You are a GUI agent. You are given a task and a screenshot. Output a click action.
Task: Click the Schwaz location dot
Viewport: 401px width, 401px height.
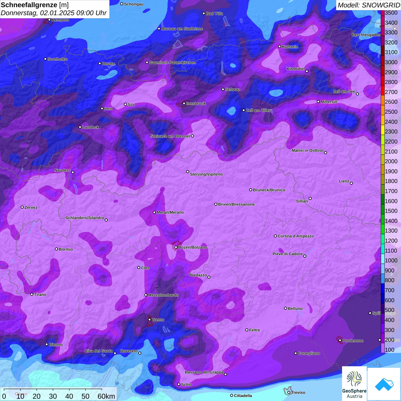coord(223,89)
